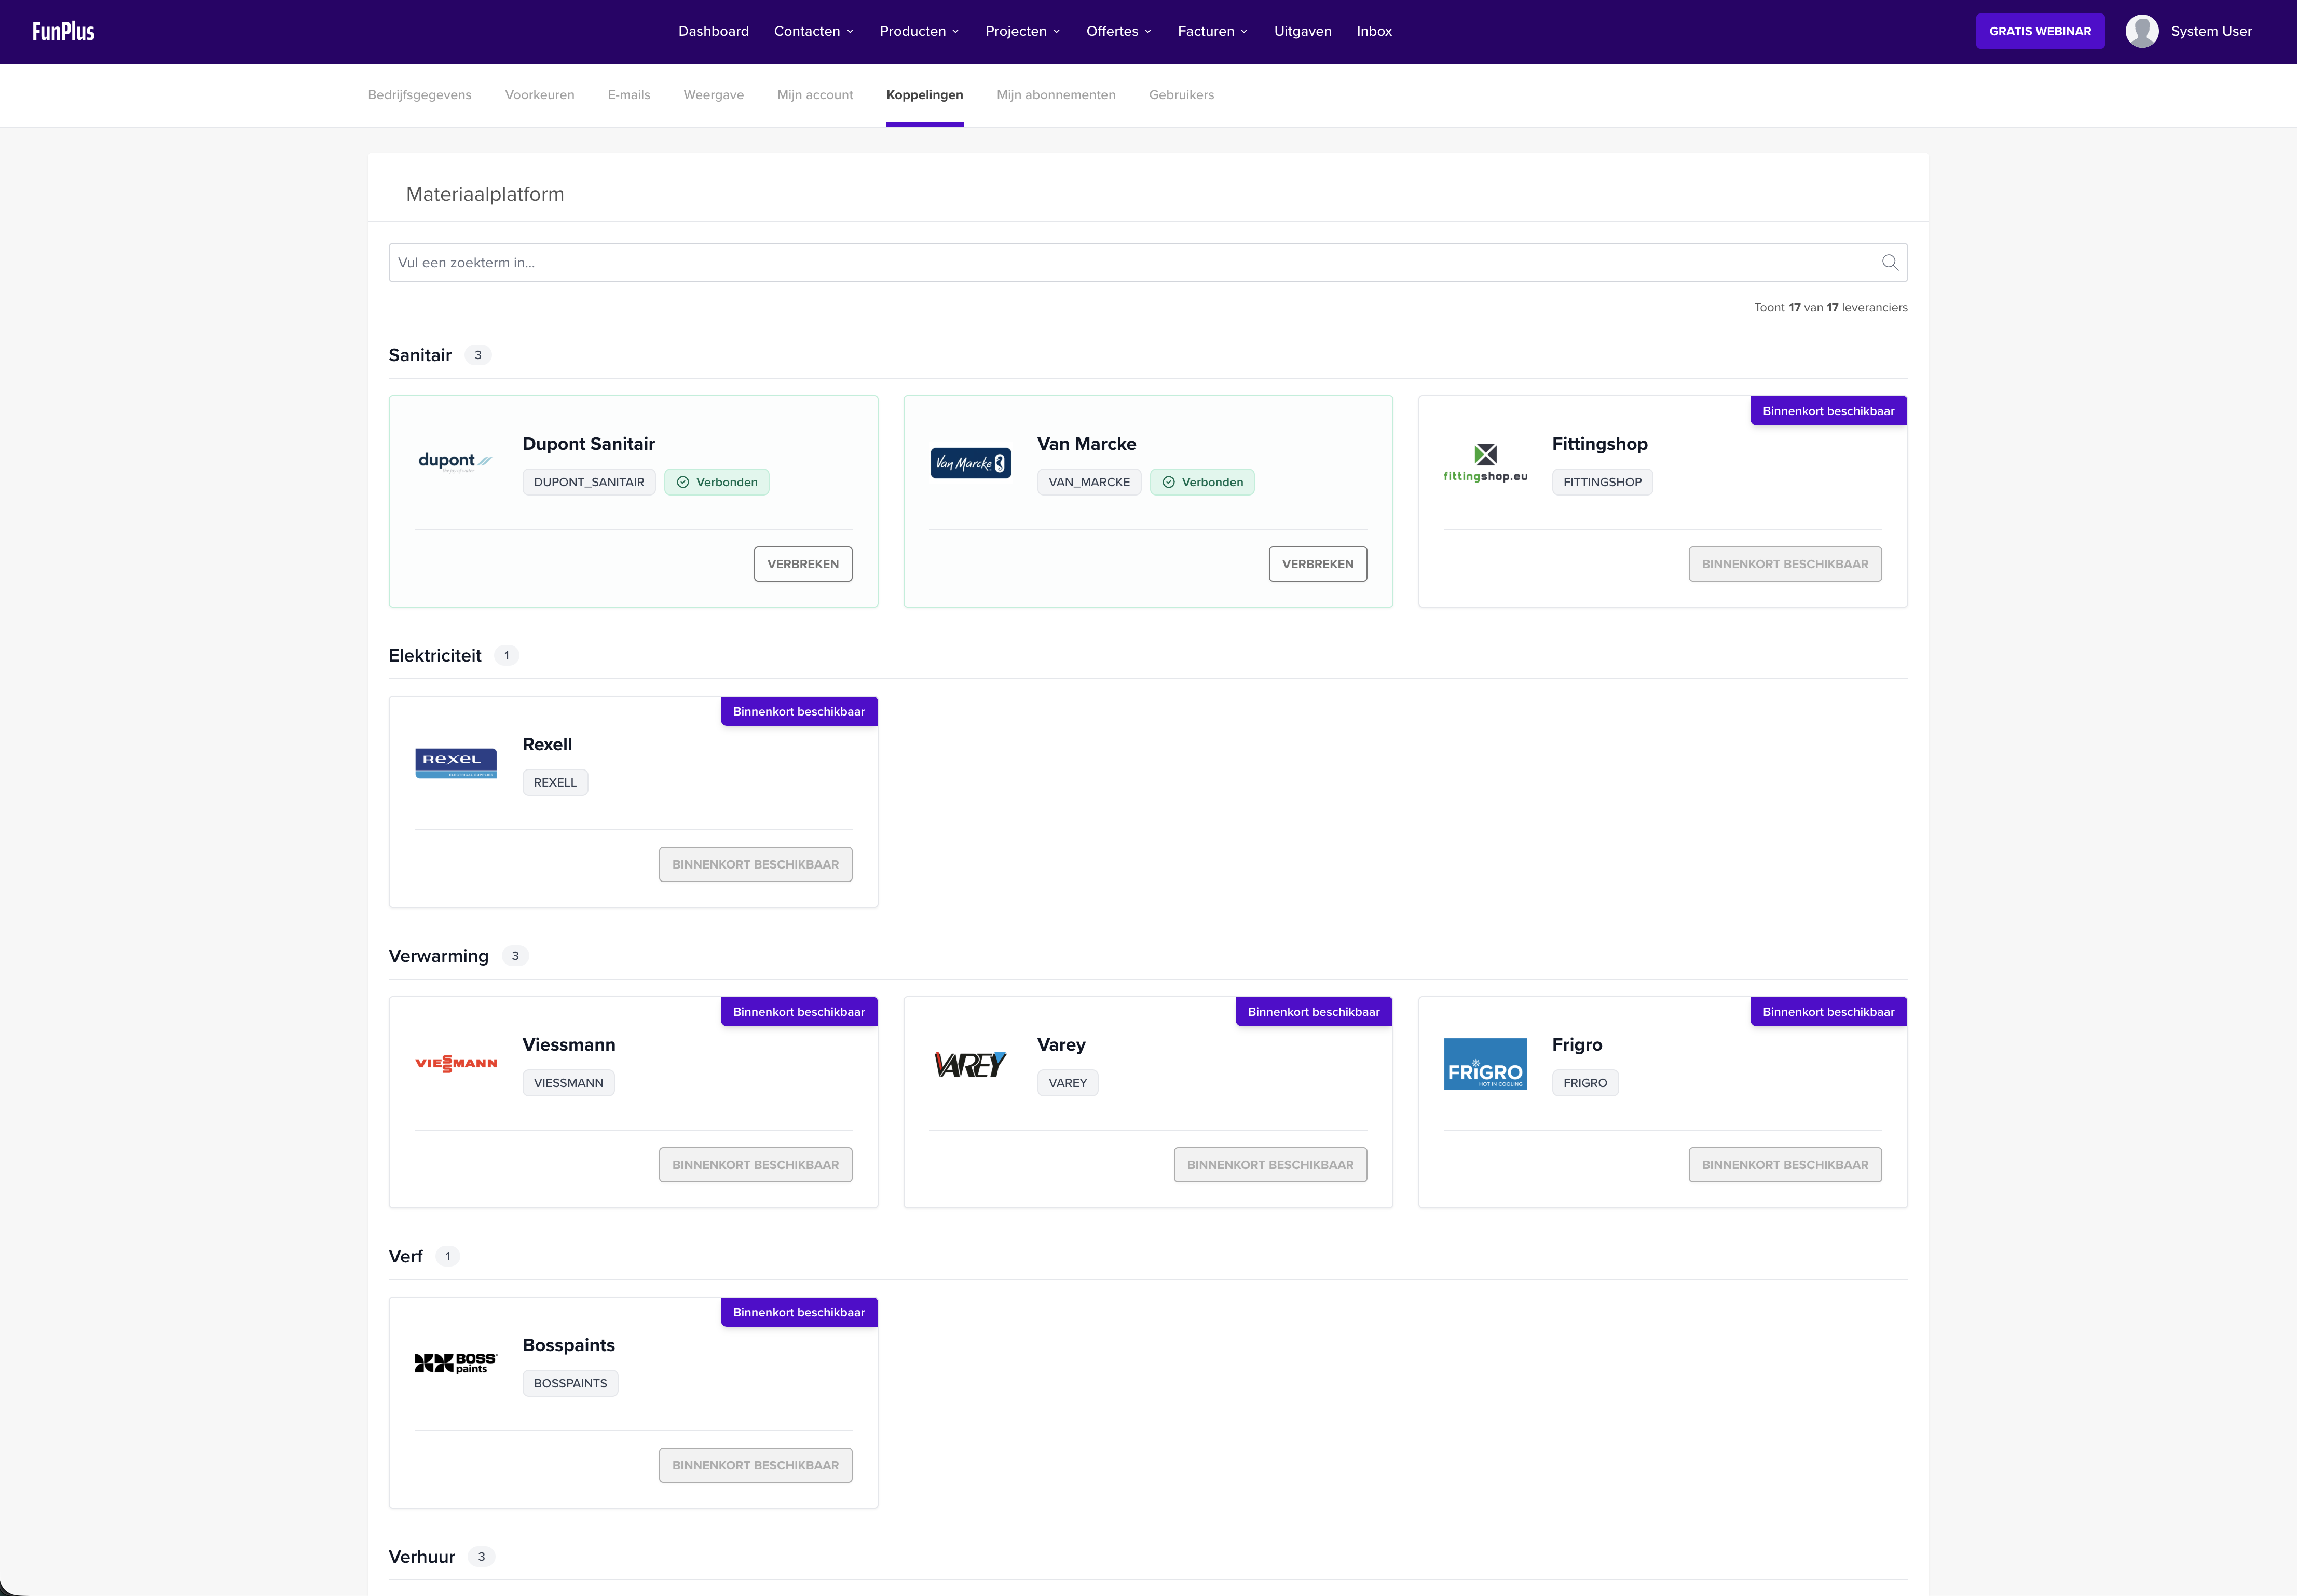2297x1596 pixels.
Task: Disconnect Dupont Sanitair with Verbreken
Action: pyautogui.click(x=802, y=564)
